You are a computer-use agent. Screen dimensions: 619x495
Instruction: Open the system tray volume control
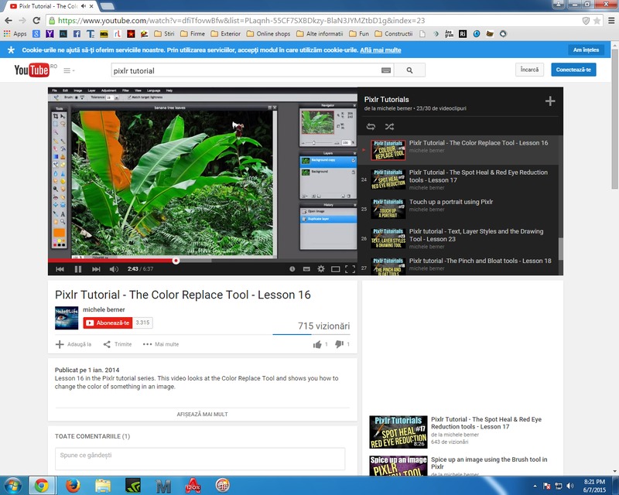click(x=569, y=486)
